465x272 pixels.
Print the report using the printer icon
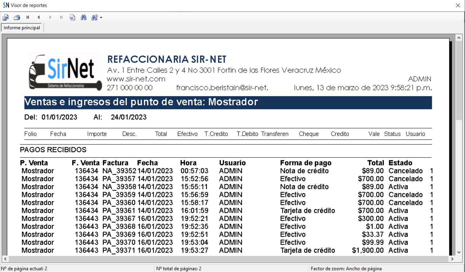tap(17, 17)
